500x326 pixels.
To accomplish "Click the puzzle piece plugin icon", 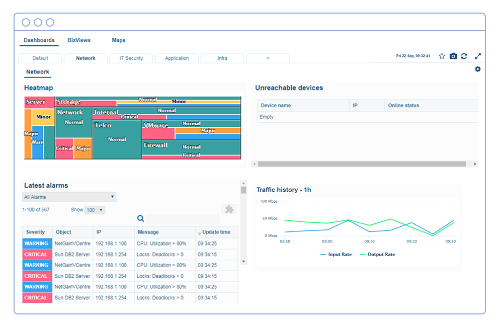I will pyautogui.click(x=229, y=209).
